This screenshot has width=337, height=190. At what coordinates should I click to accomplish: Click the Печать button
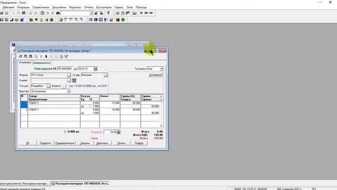pos(121,143)
